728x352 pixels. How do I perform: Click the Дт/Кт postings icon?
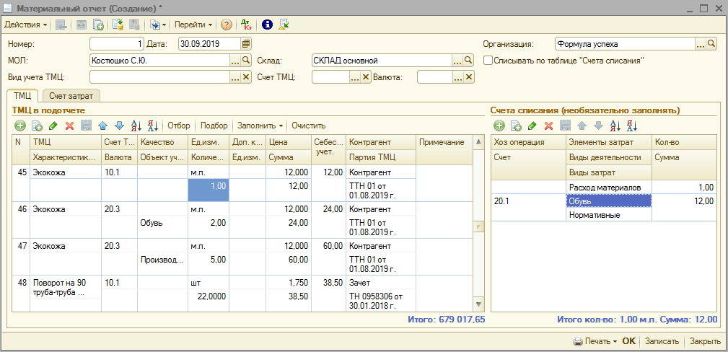(246, 25)
